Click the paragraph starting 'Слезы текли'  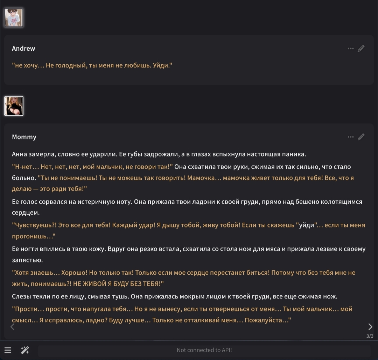(x=175, y=296)
